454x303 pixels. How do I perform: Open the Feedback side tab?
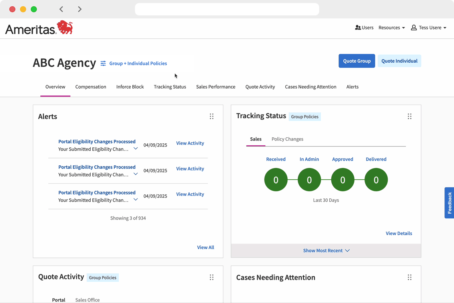point(449,203)
